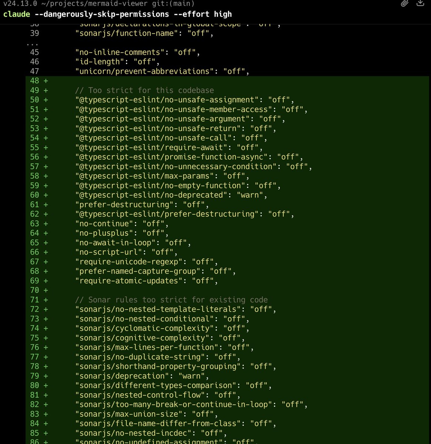Select the no-empty-function rule line
Image resolution: width=431 pixels, height=444 pixels.
178,186
